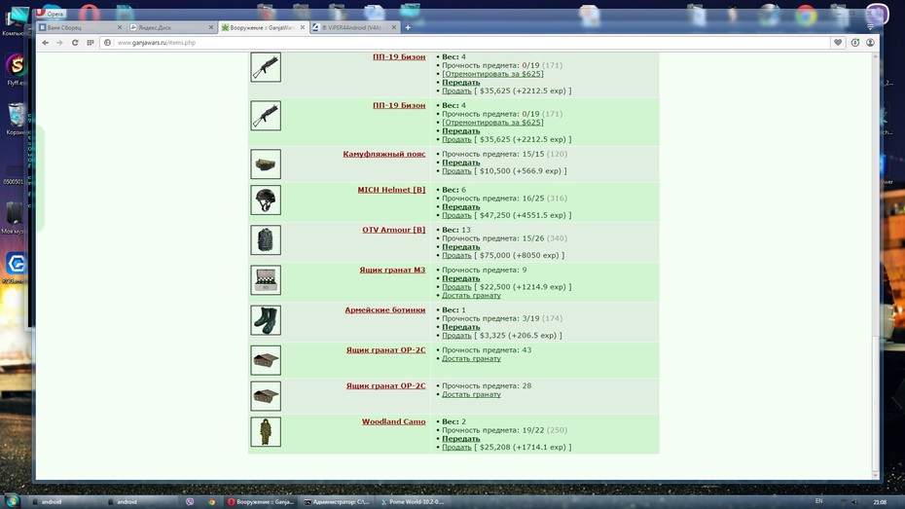
Task: Click the site info icon in address bar
Action: [x=107, y=43]
